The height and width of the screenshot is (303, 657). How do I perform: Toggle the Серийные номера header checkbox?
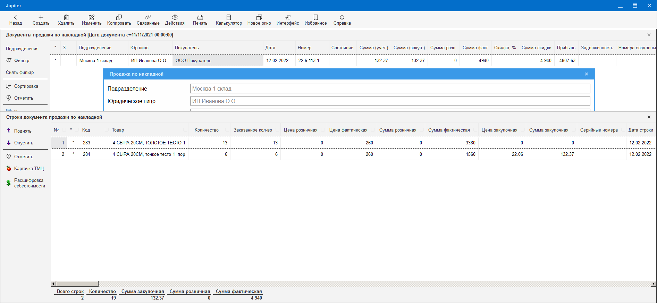623,130
